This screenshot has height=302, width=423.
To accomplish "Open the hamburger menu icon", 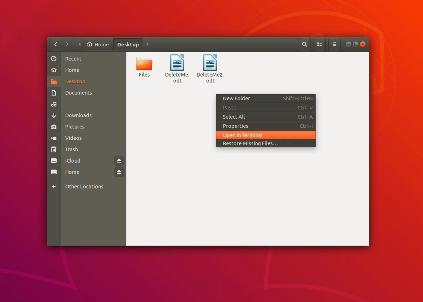I will (x=334, y=44).
